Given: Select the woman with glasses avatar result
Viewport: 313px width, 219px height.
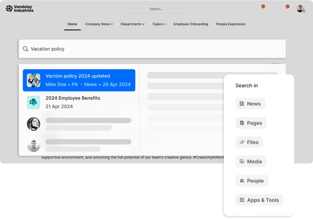Looking at the screenshot, I should pos(33,124).
